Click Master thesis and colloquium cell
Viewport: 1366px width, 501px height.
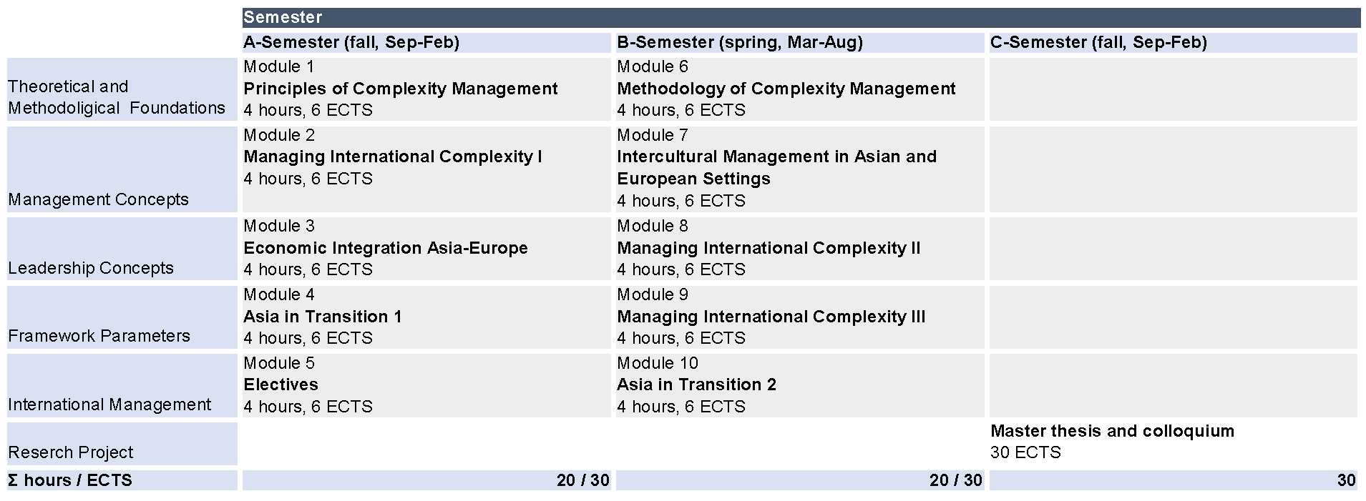coord(1174,442)
